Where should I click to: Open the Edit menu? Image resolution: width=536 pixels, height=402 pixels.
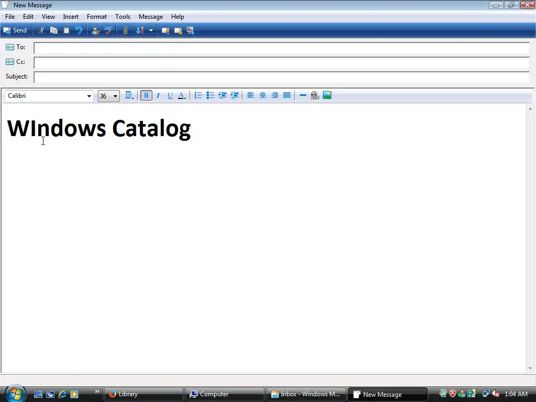(28, 17)
